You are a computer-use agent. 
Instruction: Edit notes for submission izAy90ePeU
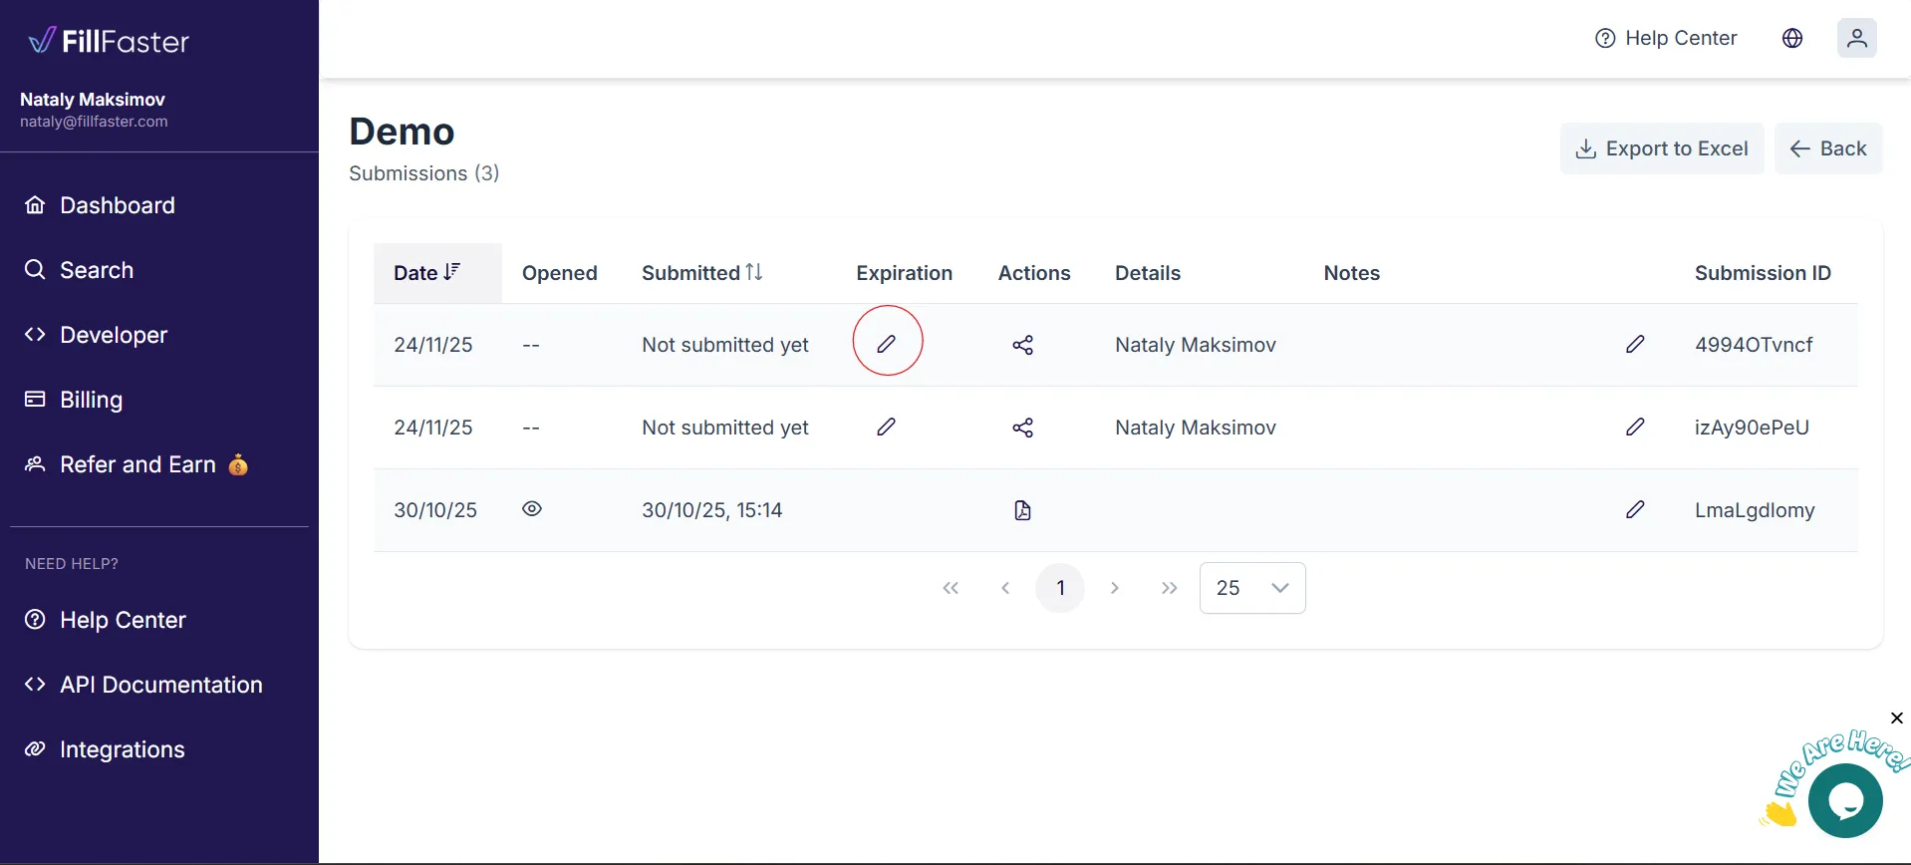point(1634,427)
